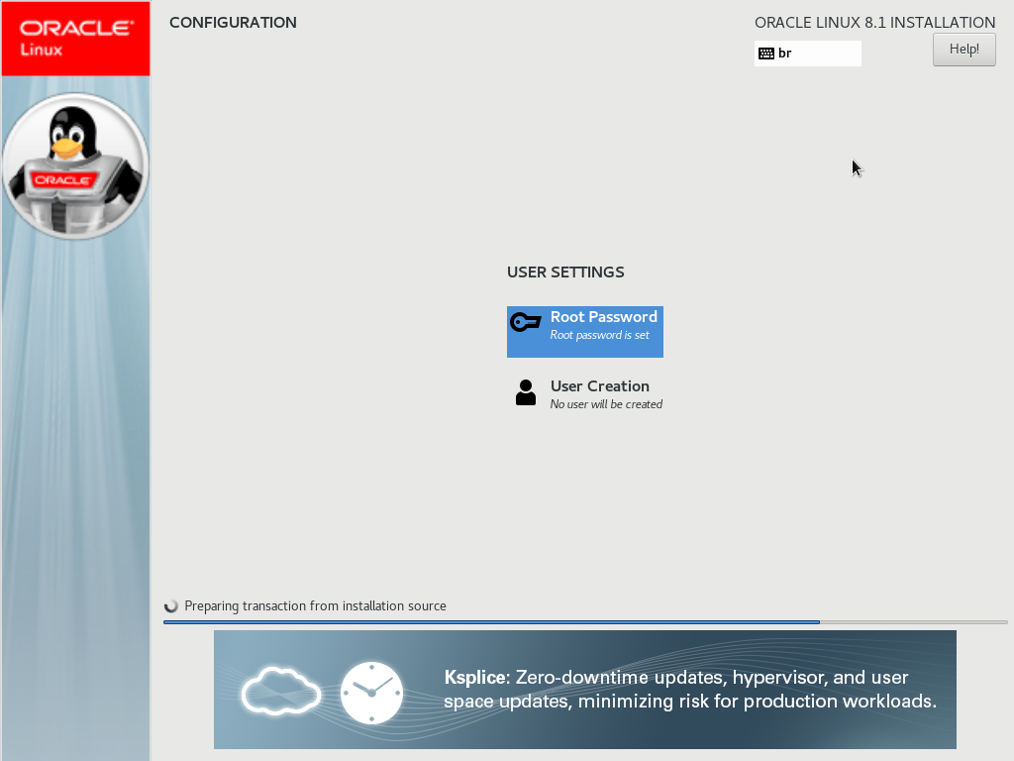The width and height of the screenshot is (1014, 761).
Task: Click "Preparing transaction from installation source" text
Action: pyautogui.click(x=315, y=605)
